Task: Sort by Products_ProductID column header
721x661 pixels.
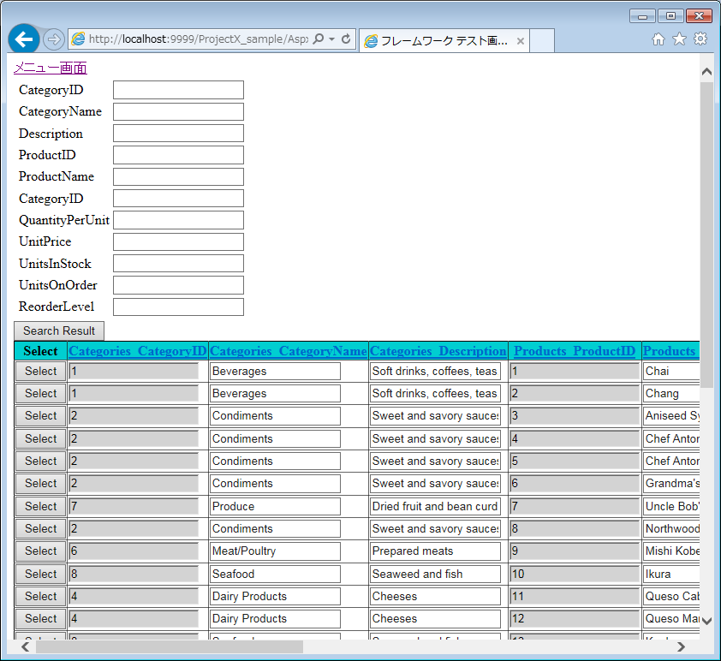Action: tap(575, 351)
